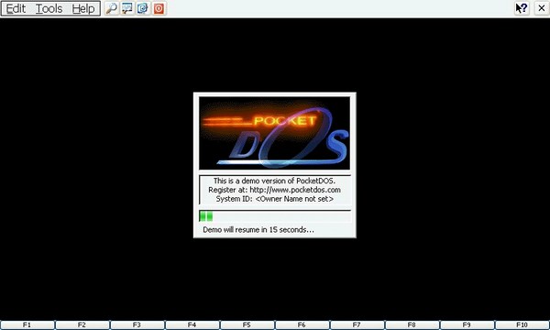Click the context help pointer icon

(522, 8)
